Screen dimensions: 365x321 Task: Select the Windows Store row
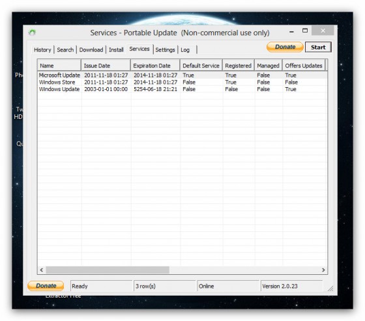(x=182, y=82)
